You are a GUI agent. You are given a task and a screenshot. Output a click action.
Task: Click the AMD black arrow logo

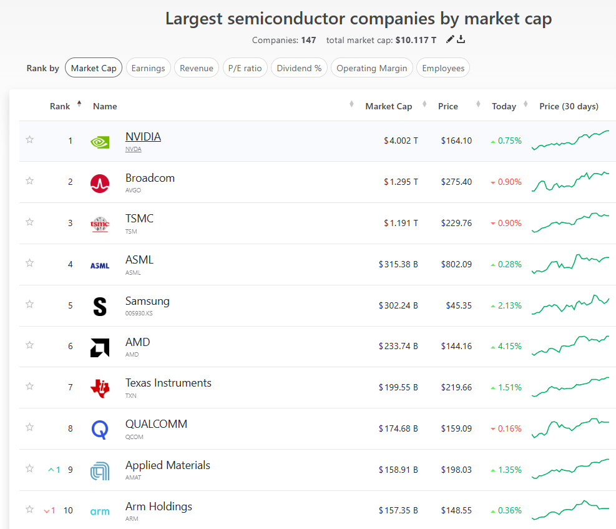(100, 347)
